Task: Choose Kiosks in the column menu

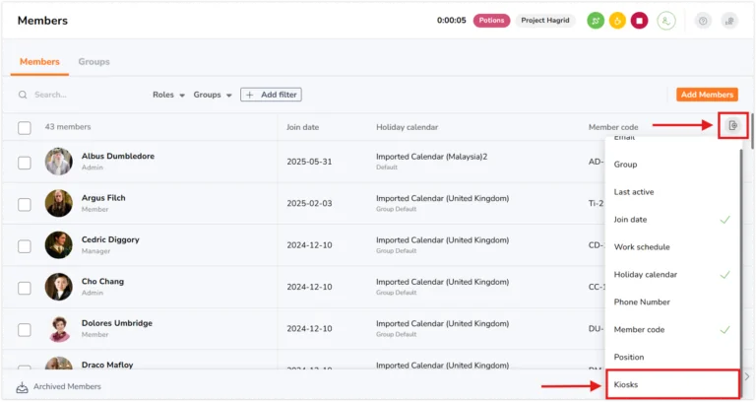Action: pos(672,384)
